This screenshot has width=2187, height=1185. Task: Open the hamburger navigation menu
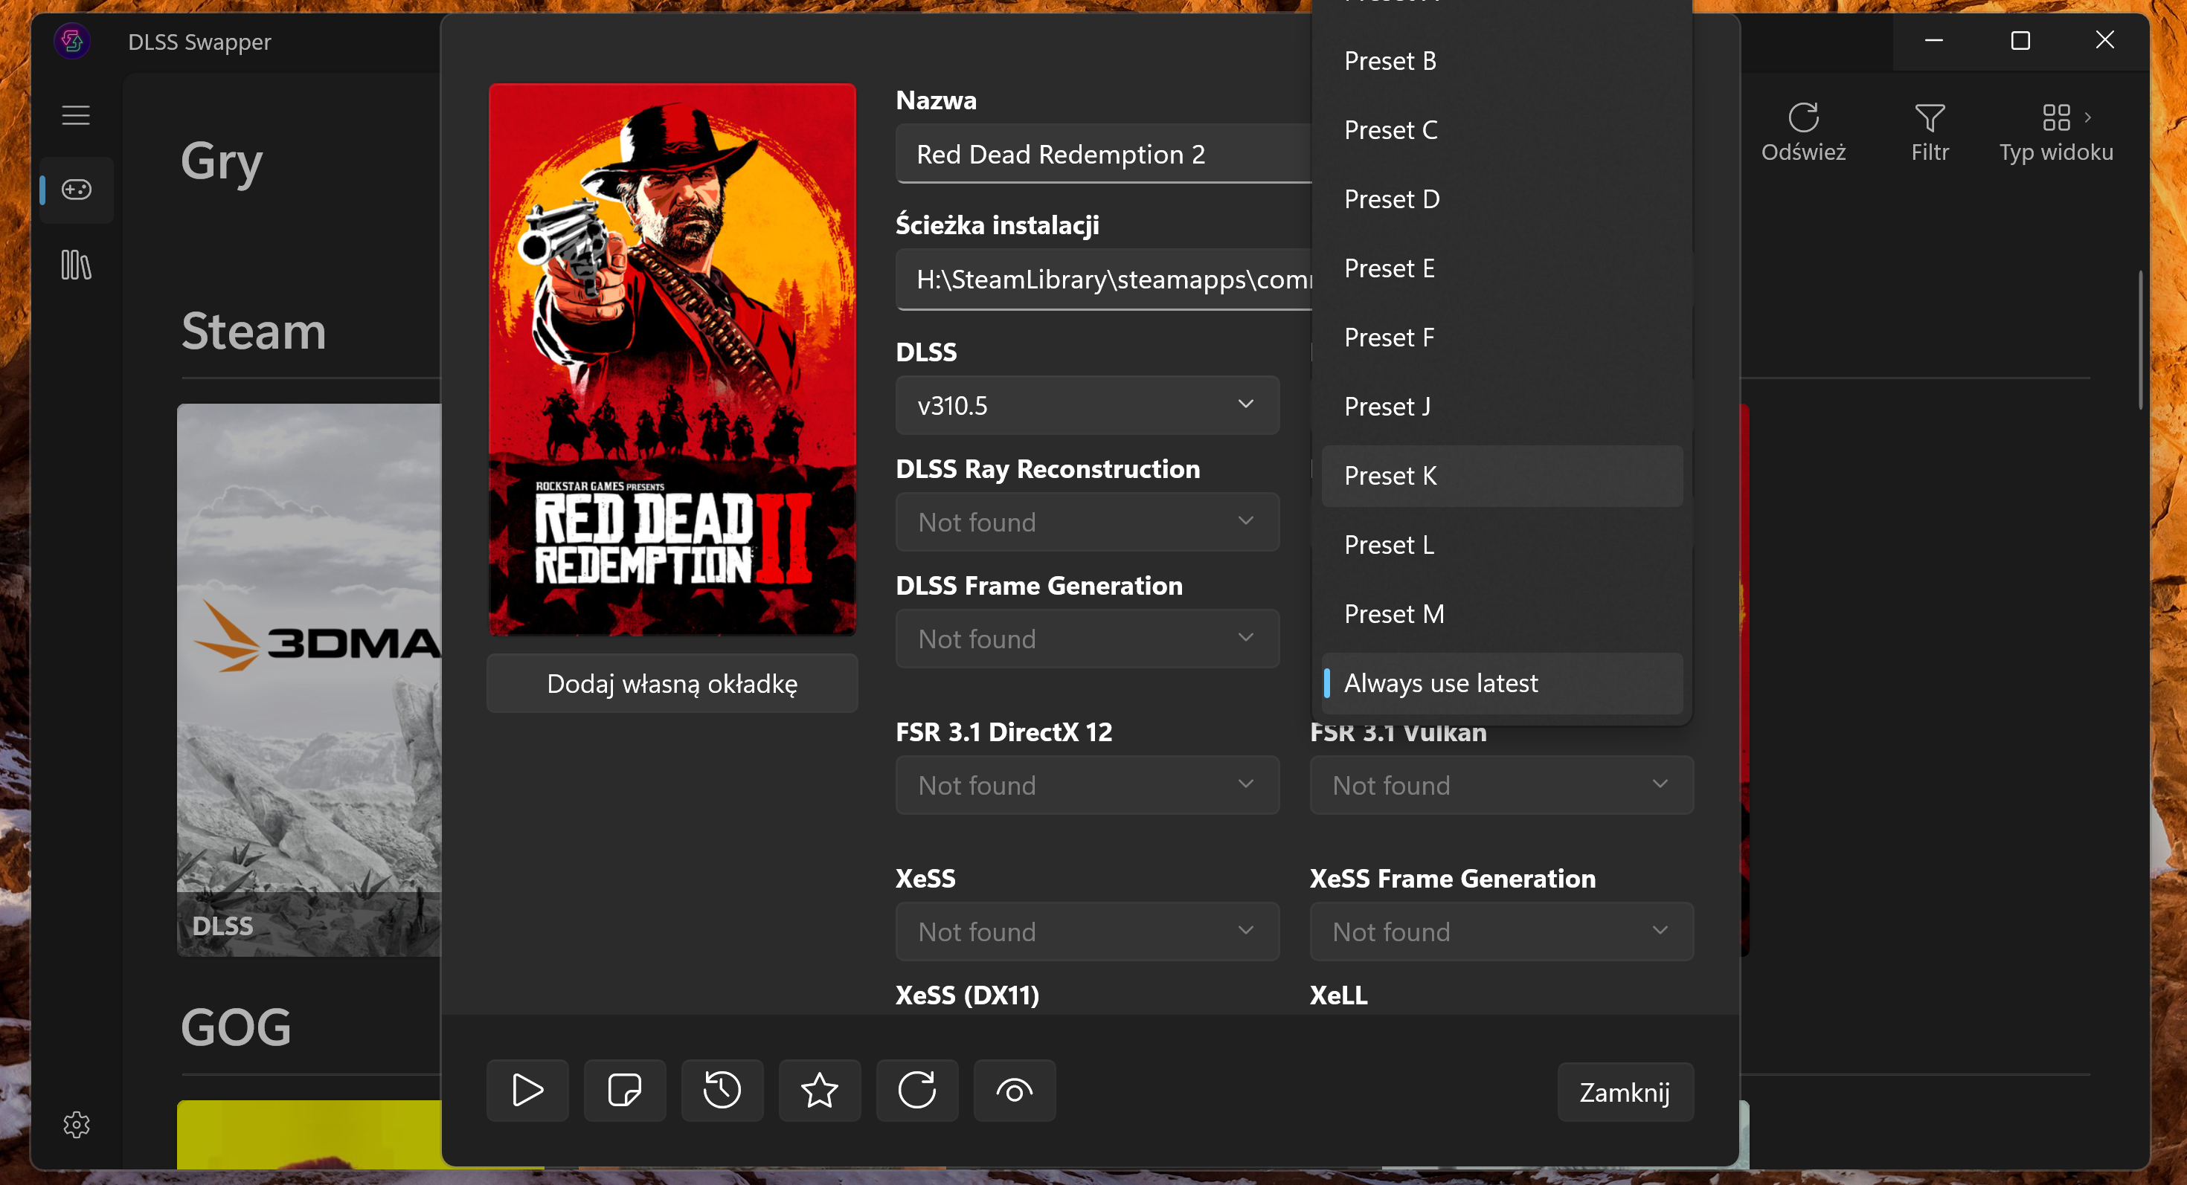pyautogui.click(x=76, y=115)
